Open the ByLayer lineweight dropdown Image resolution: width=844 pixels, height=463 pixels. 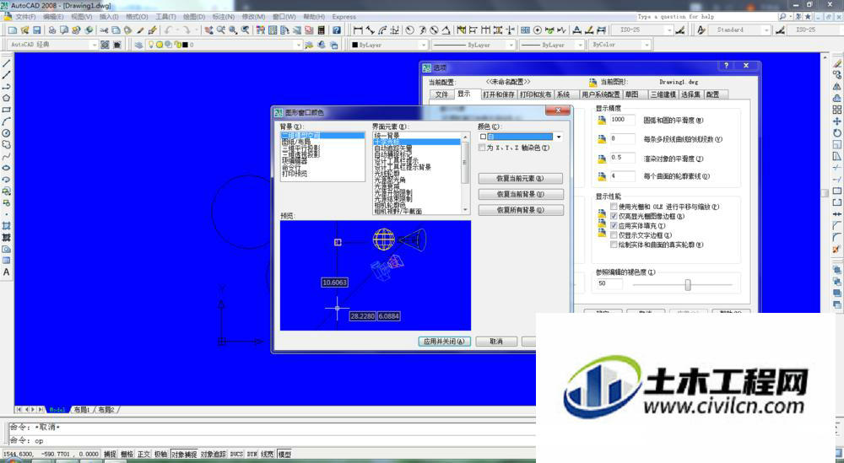(581, 45)
